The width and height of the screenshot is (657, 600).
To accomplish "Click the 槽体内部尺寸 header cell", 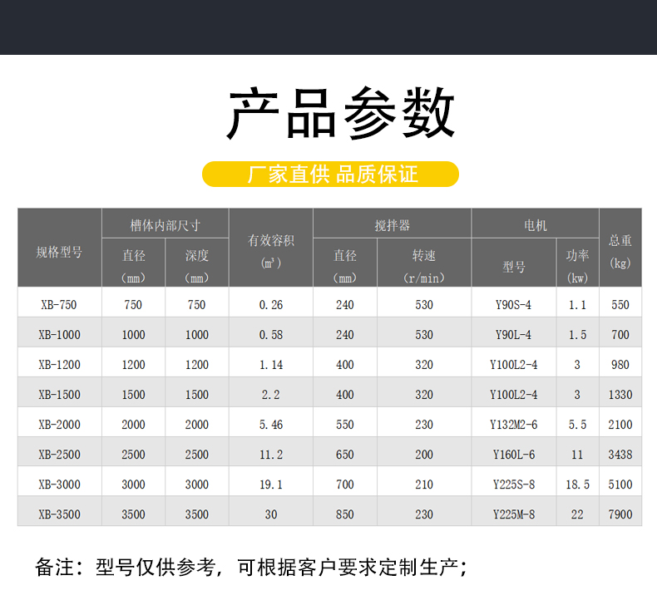I will [165, 225].
